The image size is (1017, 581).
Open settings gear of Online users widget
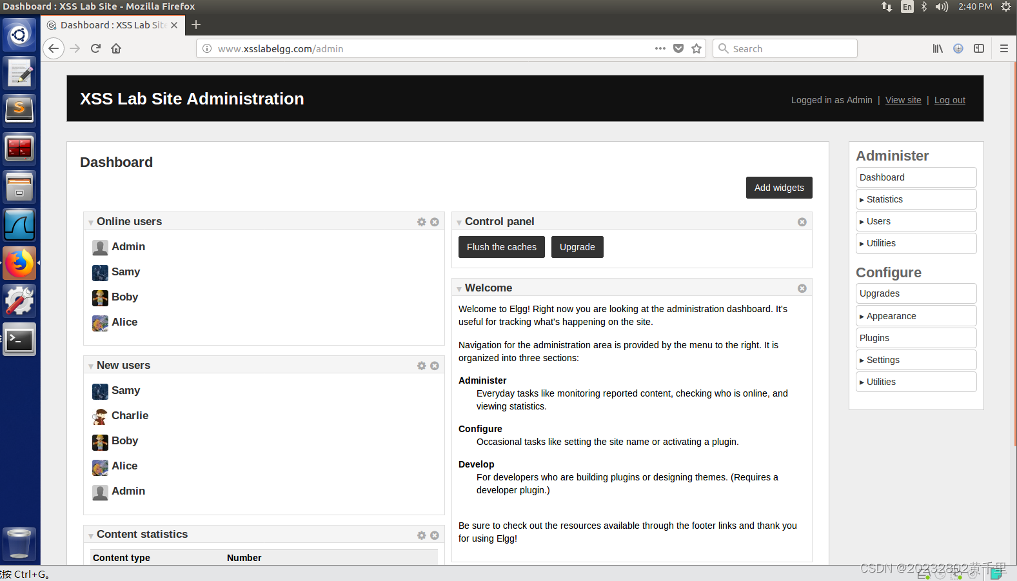422,222
